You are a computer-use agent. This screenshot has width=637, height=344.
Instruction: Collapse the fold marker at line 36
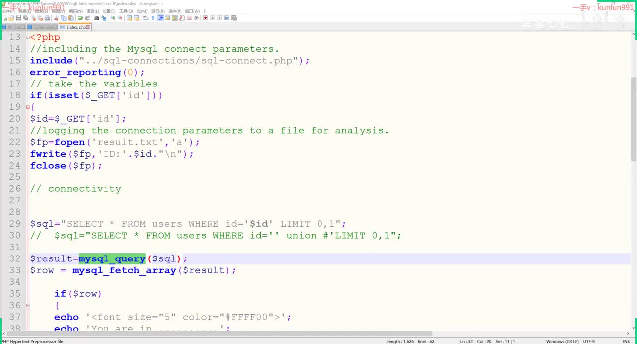(27, 305)
